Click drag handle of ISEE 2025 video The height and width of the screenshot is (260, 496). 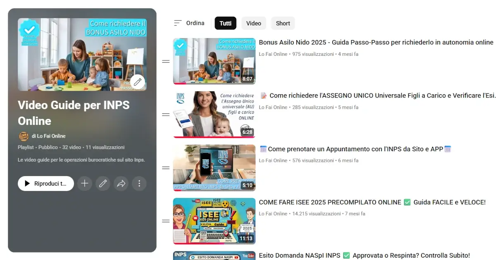(166, 221)
